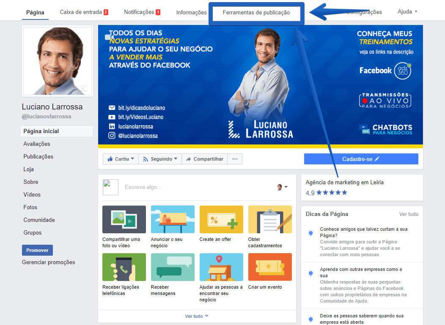Open the Caixa de entrada tab
445x325 pixels.
[x=84, y=12]
